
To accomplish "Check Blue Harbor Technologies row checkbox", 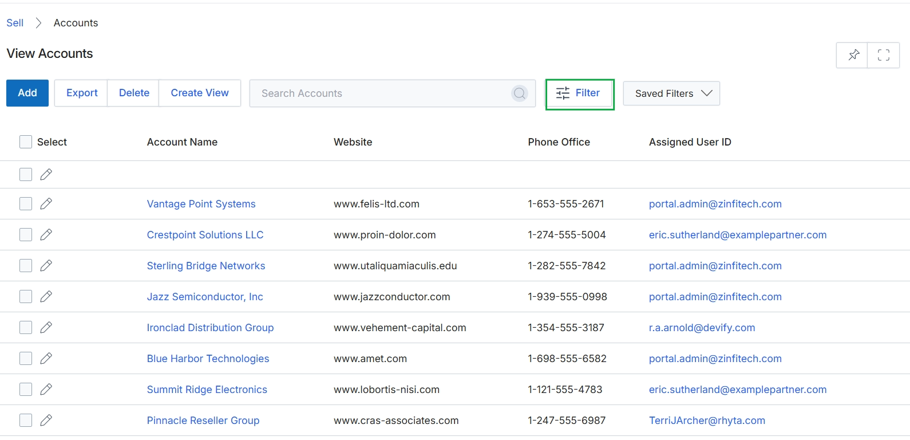I will [x=26, y=358].
